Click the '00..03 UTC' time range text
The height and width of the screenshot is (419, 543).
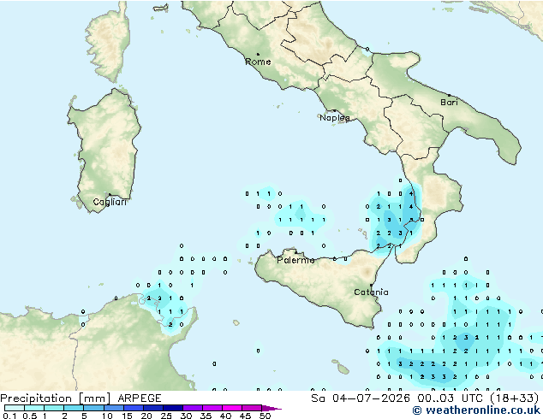pyautogui.click(x=450, y=398)
